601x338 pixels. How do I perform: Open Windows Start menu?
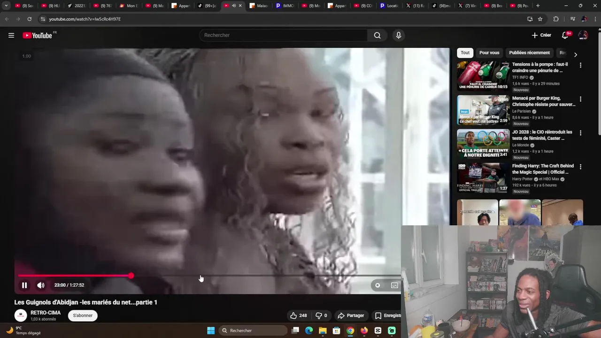(211, 330)
